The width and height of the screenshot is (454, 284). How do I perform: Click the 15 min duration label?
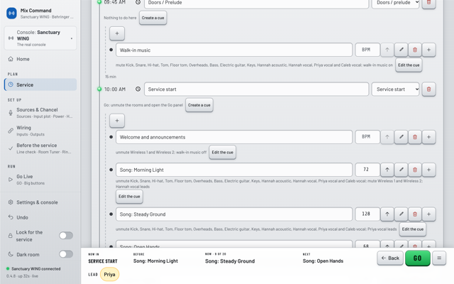point(111,77)
